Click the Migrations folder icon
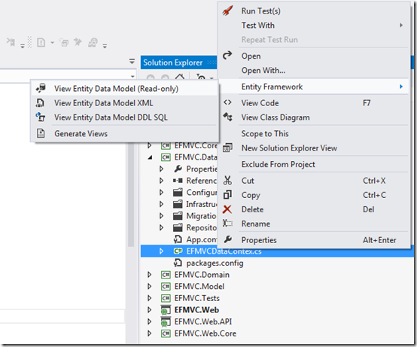417x347 pixels. (178, 215)
